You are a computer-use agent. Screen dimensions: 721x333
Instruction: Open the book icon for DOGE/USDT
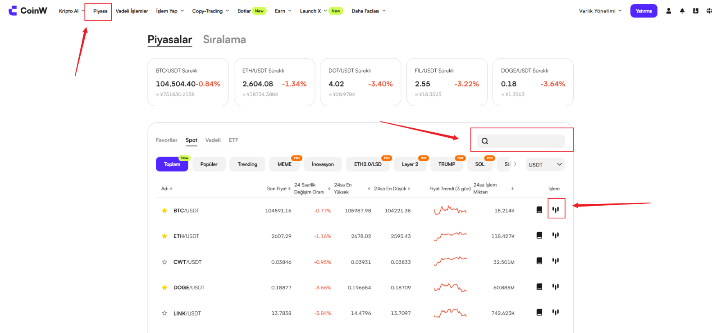(539, 287)
